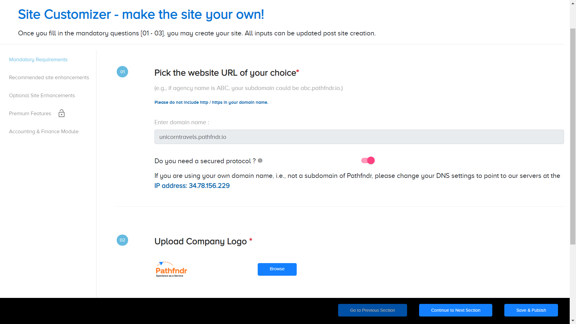The height and width of the screenshot is (324, 576).
Task: Click the lock icon beside Premium Features
Action: click(61, 113)
